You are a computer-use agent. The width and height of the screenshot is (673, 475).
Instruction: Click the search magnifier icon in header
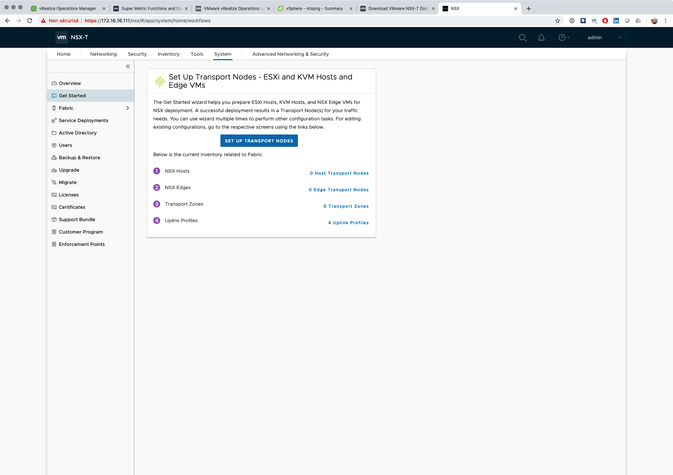coord(522,37)
